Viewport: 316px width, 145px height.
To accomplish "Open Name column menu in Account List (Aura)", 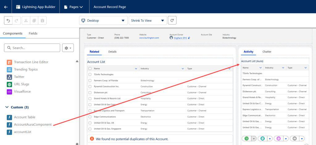I will pyautogui.click(x=260, y=68).
